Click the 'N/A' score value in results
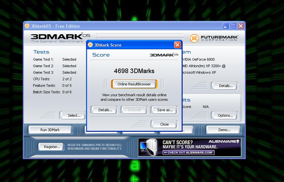This screenshot has width=284, height=182. 206,107
